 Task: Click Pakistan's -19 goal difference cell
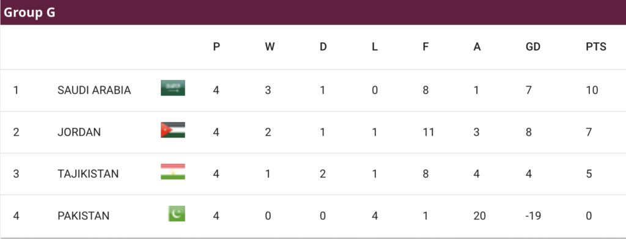(533, 216)
